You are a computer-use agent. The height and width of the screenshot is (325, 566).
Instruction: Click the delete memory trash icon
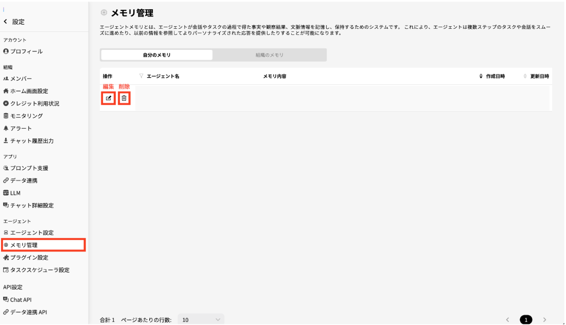(123, 98)
